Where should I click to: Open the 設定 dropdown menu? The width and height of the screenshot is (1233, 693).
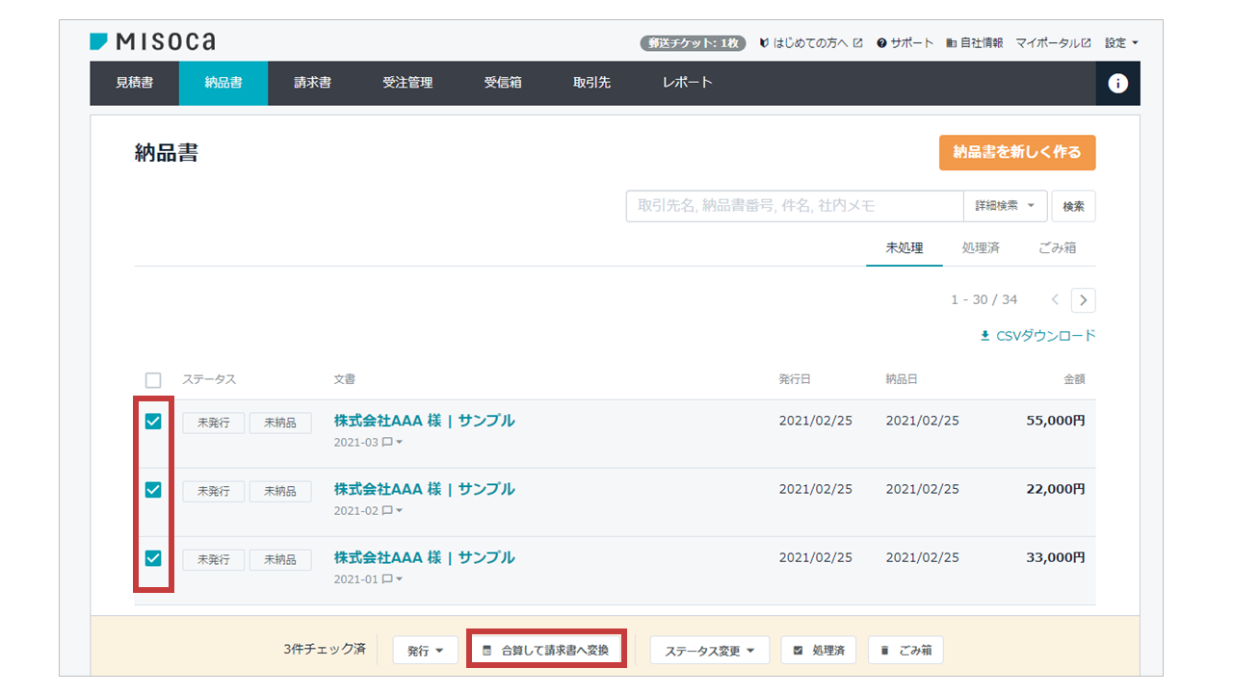tap(1121, 43)
